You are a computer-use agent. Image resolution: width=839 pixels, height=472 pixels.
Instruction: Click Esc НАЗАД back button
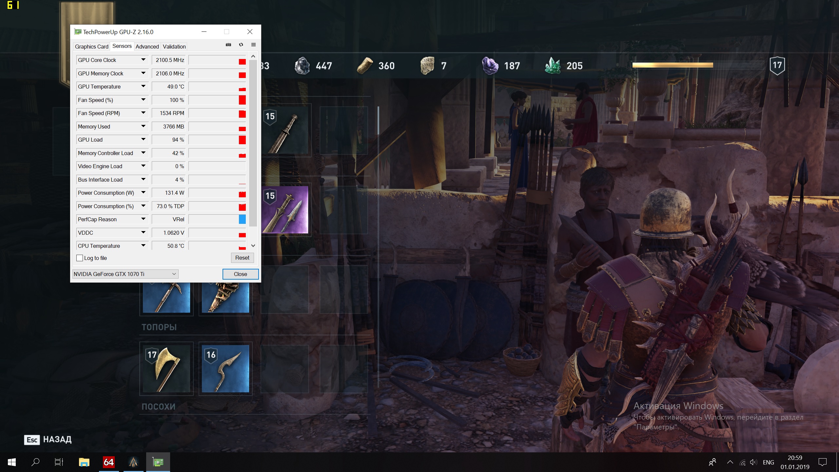(x=48, y=440)
